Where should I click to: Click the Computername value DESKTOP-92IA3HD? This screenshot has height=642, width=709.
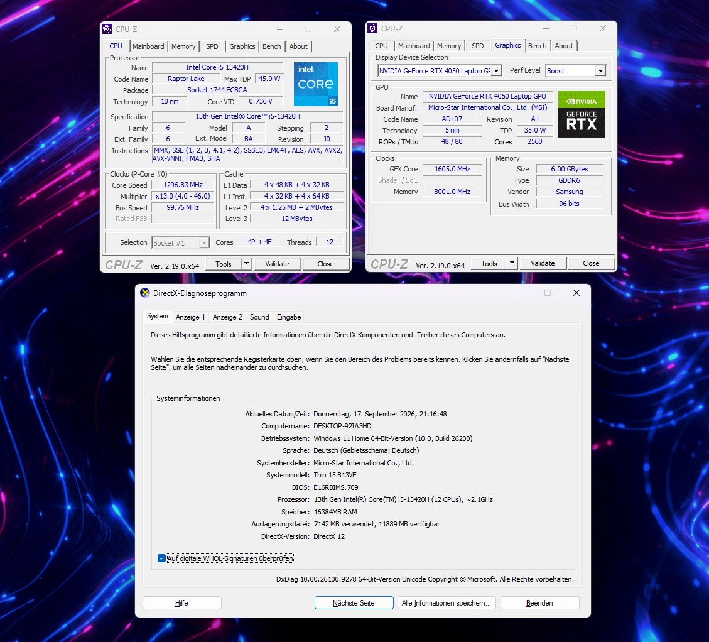pos(342,426)
